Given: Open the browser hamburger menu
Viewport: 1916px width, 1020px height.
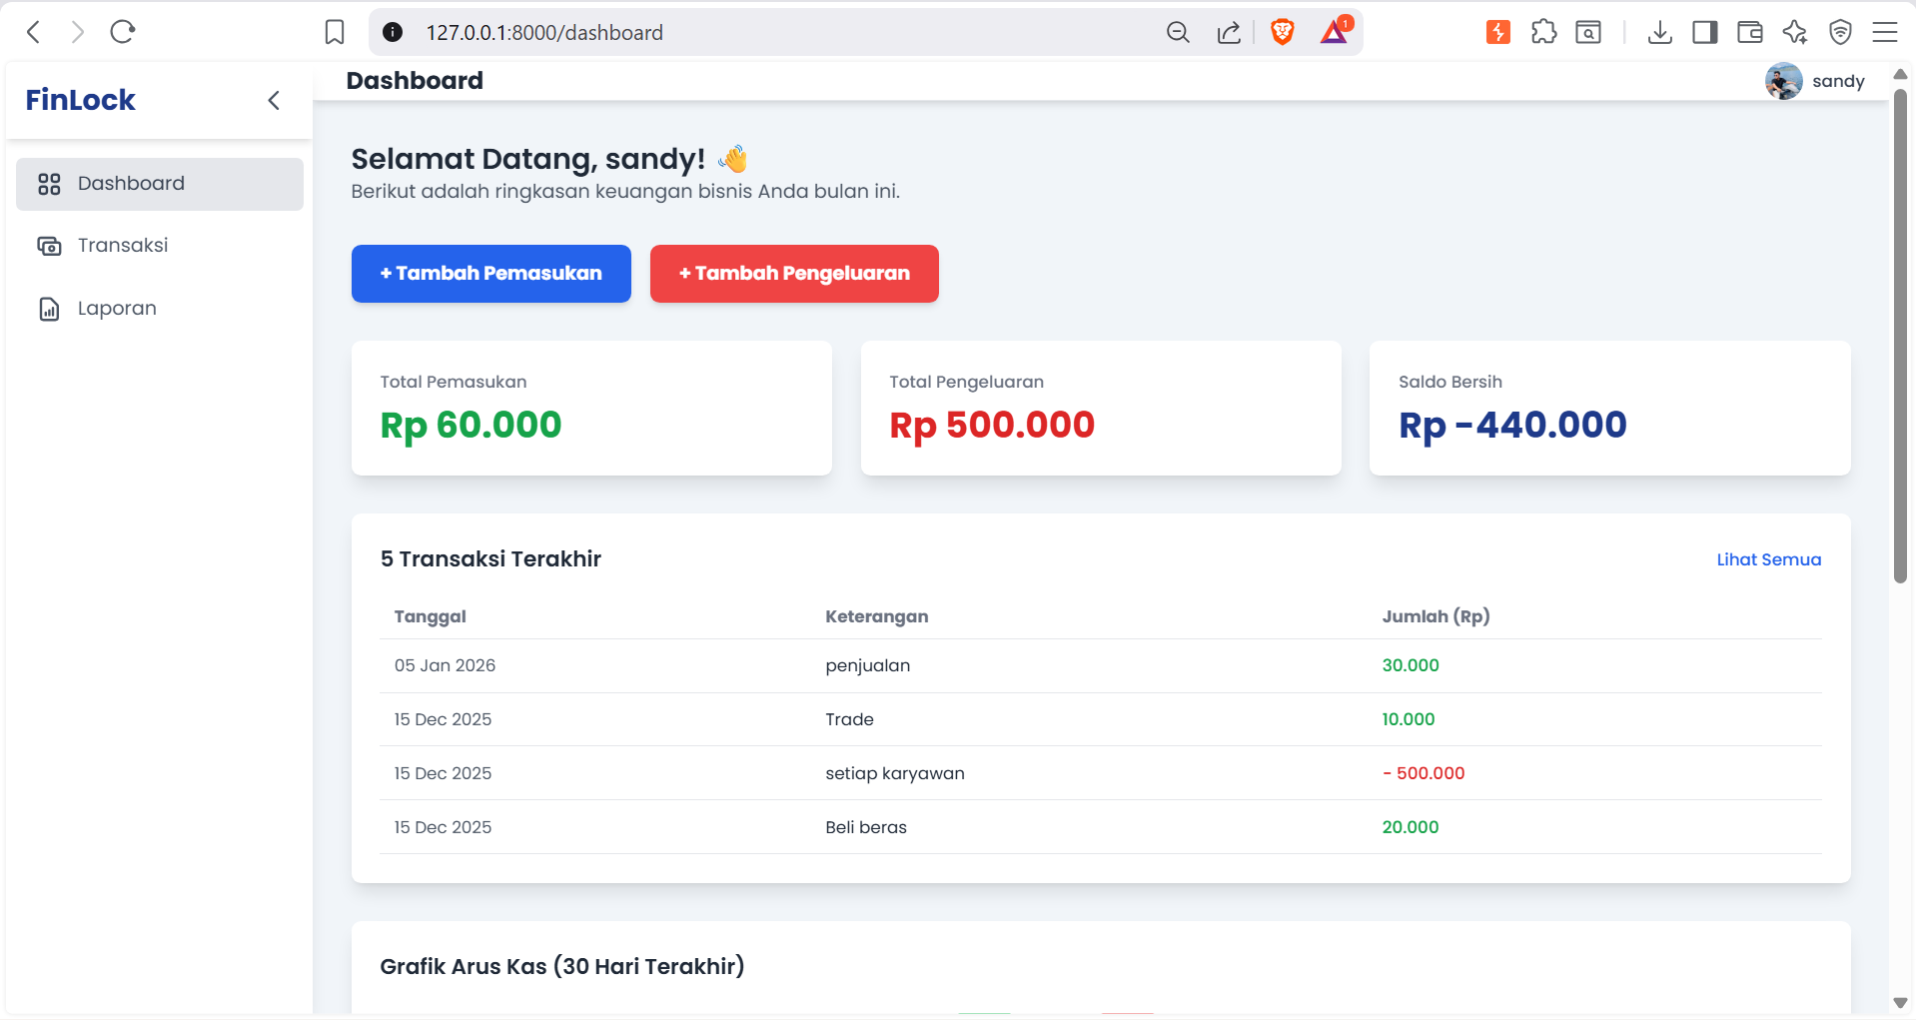Looking at the screenshot, I should (x=1885, y=32).
